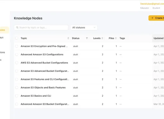This screenshot has width=164, height=119.
Task: Click the Files column header
Action: tap(112, 38)
